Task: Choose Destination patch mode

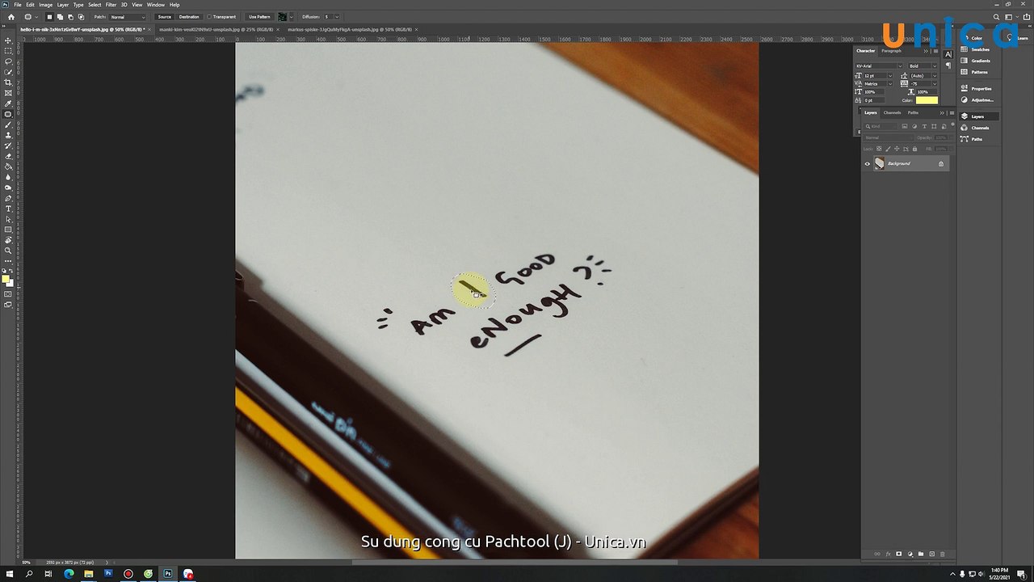Action: [189, 17]
